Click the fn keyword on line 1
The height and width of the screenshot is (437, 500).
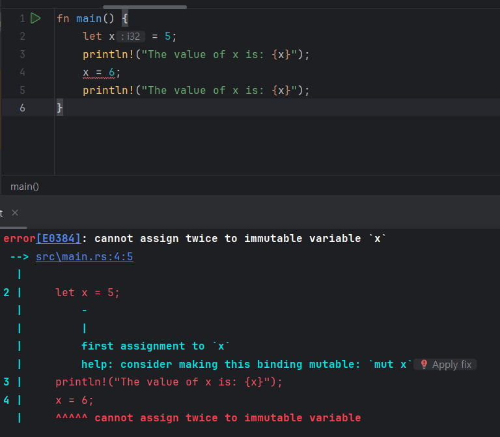(x=62, y=18)
